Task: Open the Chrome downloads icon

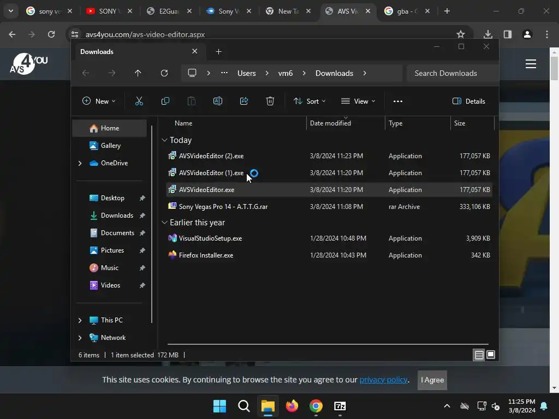Action: coord(488,34)
